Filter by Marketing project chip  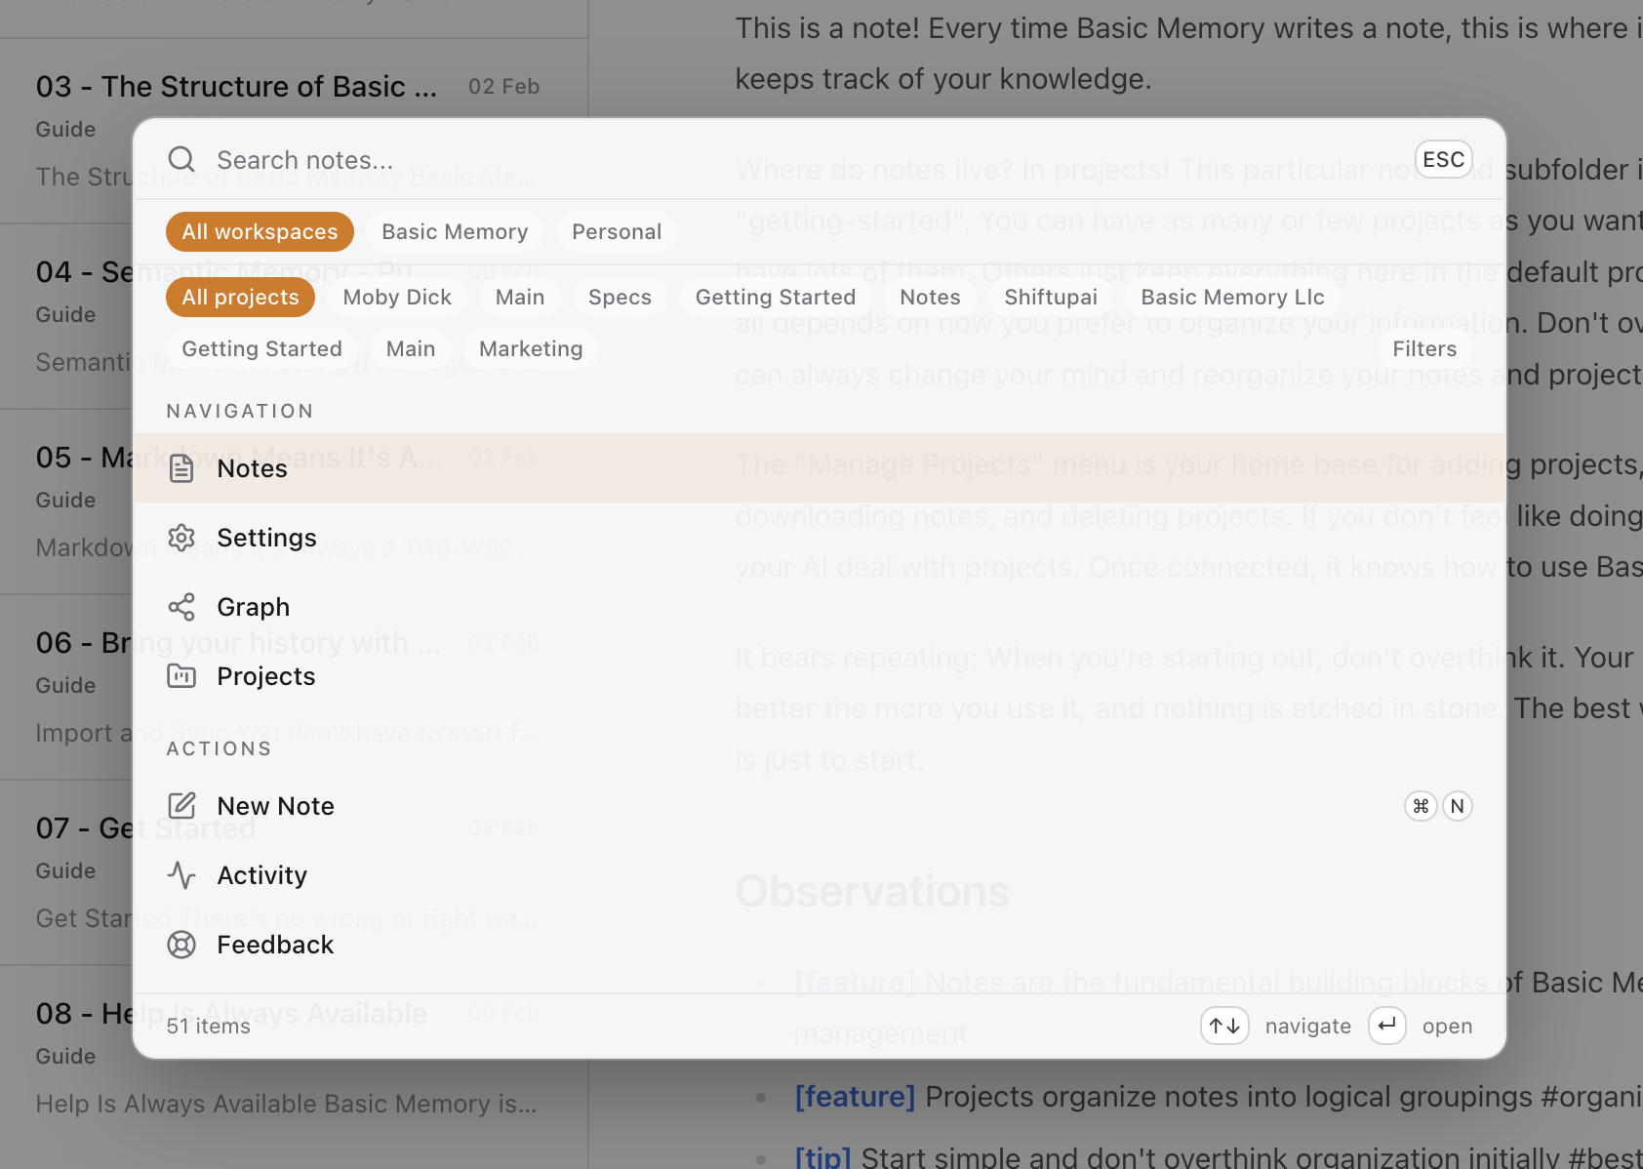coord(531,348)
